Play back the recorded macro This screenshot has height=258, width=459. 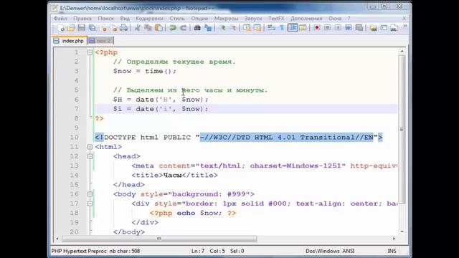338,28
